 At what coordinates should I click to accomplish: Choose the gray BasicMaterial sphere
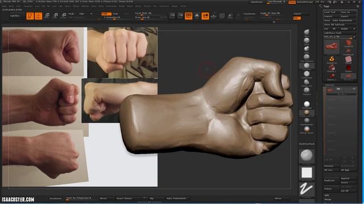point(307,121)
